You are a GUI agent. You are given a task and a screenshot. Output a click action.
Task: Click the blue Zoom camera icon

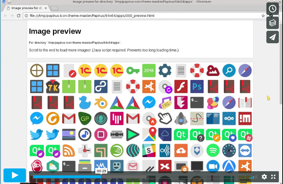coord(213,166)
